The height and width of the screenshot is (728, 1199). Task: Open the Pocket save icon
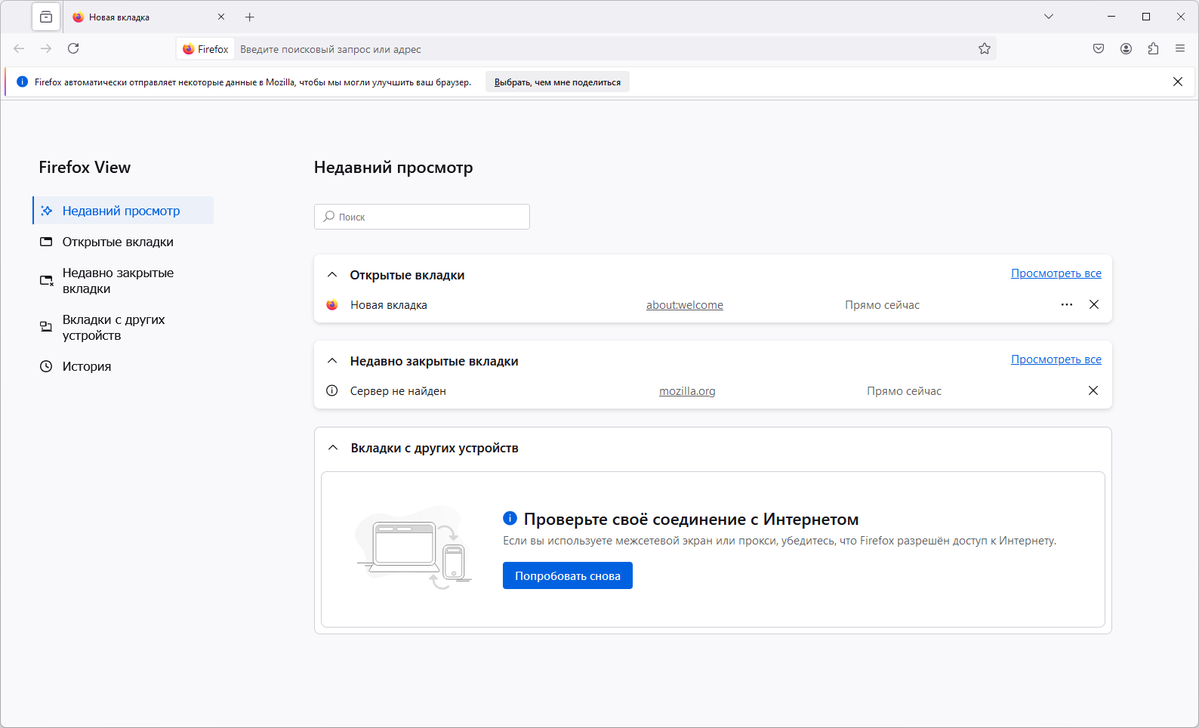(1099, 48)
